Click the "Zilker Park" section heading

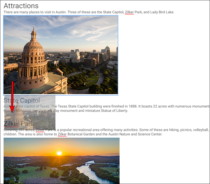[18, 124]
